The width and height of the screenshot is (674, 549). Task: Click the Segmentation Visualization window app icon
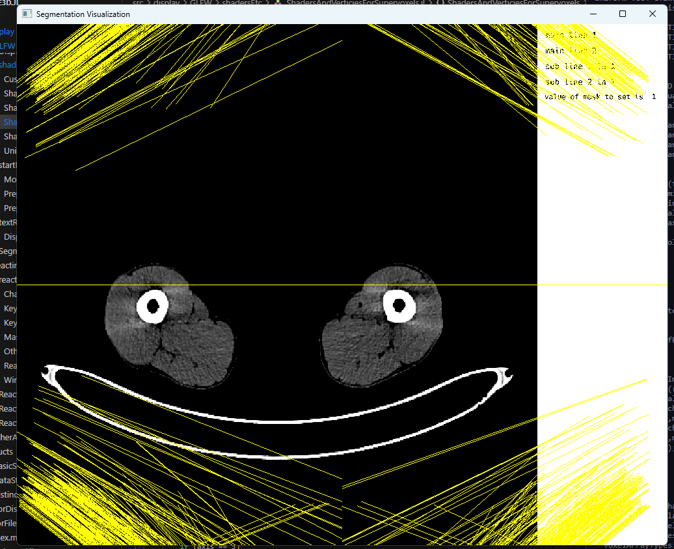click(27, 14)
